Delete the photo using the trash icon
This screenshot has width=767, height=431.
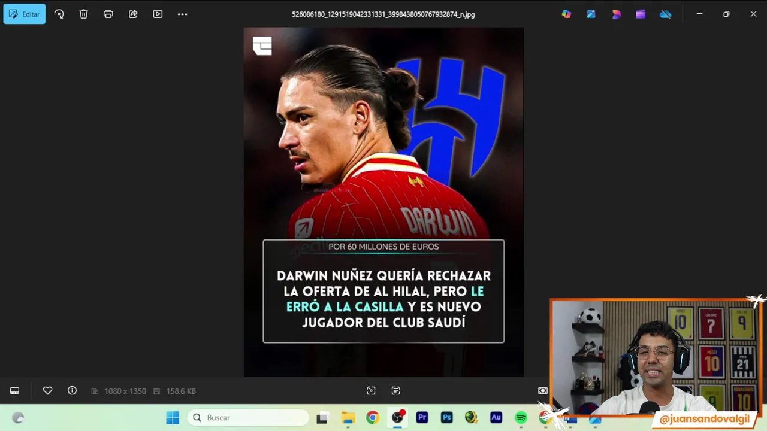click(83, 14)
